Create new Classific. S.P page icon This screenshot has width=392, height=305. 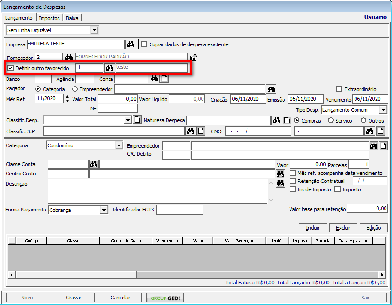[201, 131]
